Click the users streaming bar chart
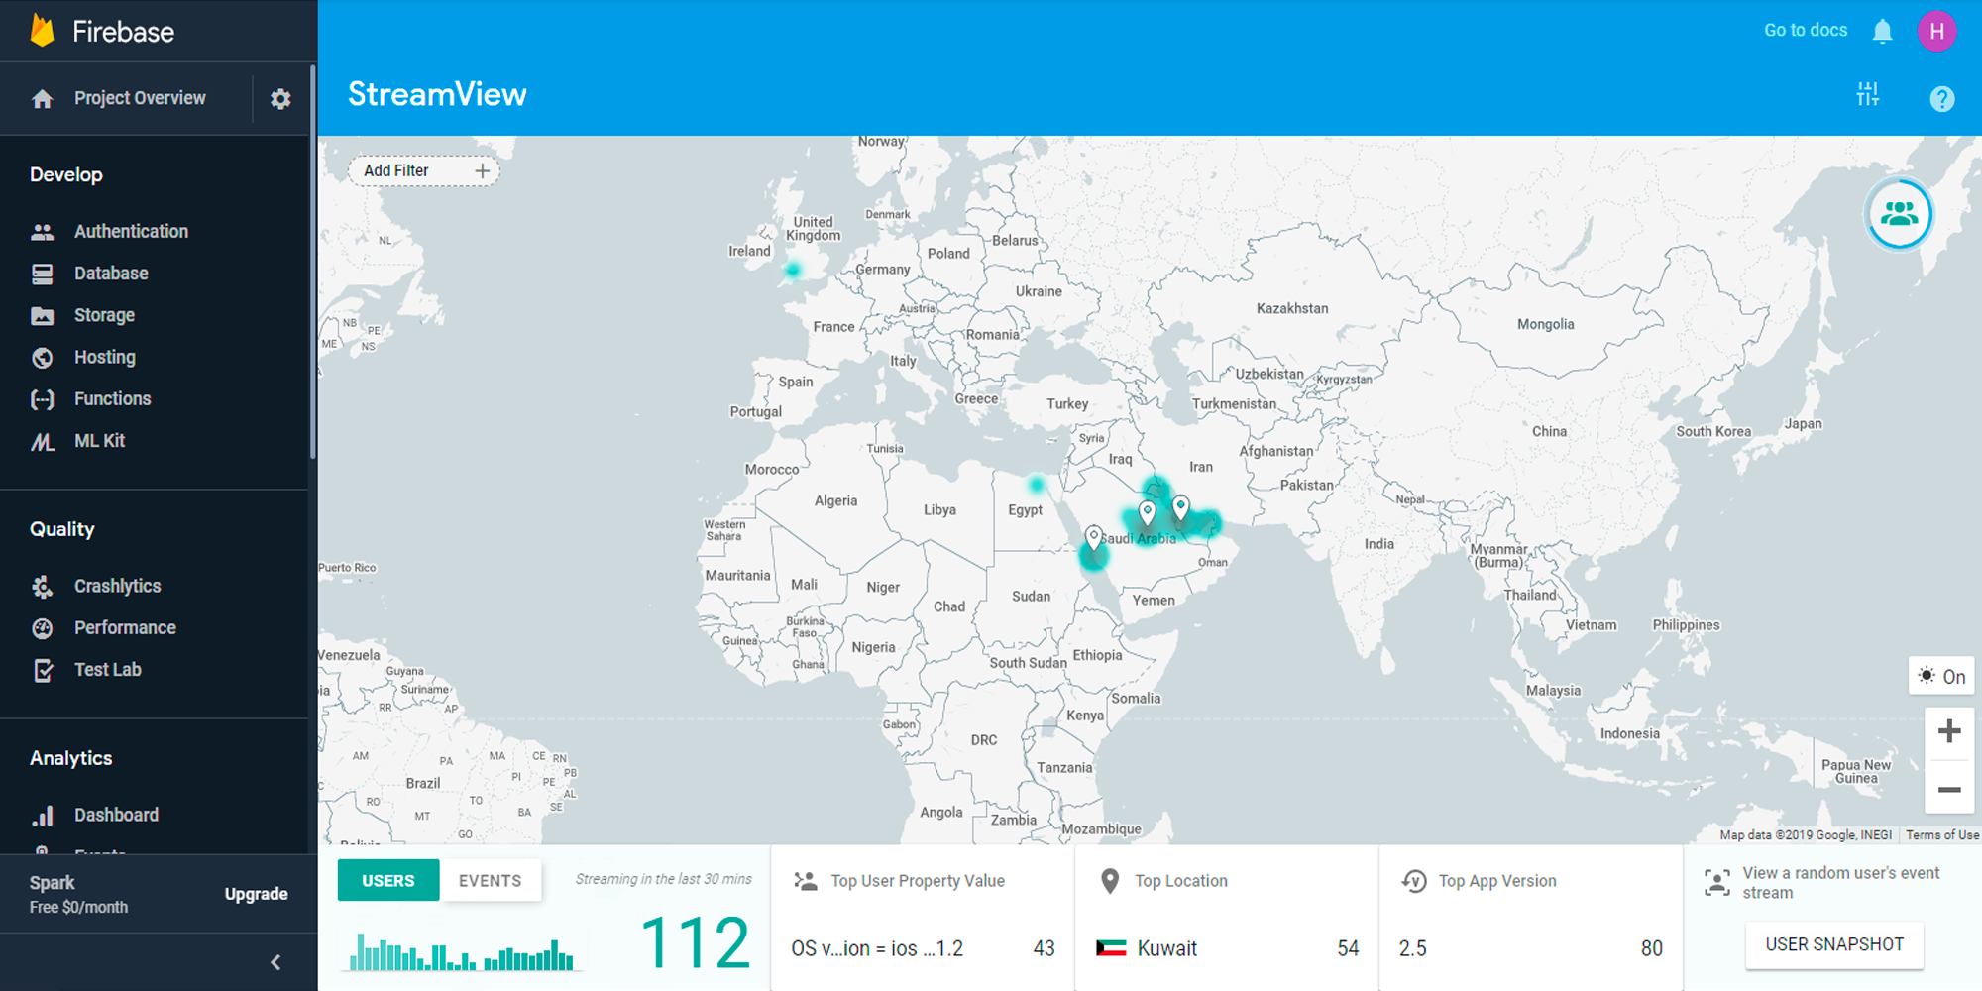The image size is (1982, 991). [x=461, y=951]
